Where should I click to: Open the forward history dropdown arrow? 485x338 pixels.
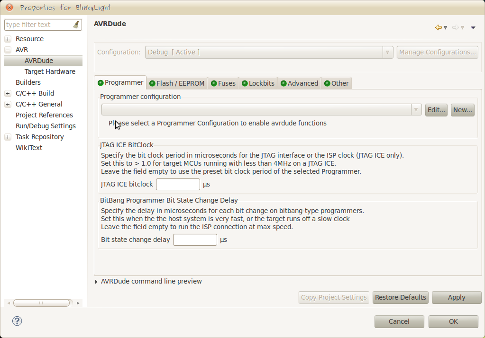(x=462, y=28)
